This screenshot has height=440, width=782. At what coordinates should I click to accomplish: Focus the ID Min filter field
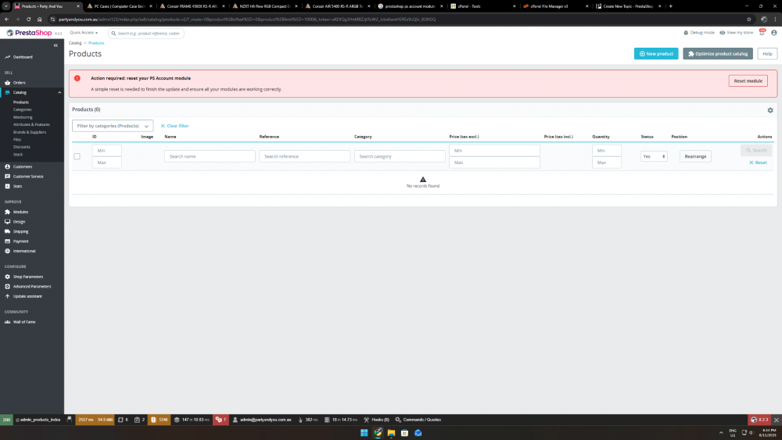click(x=106, y=151)
